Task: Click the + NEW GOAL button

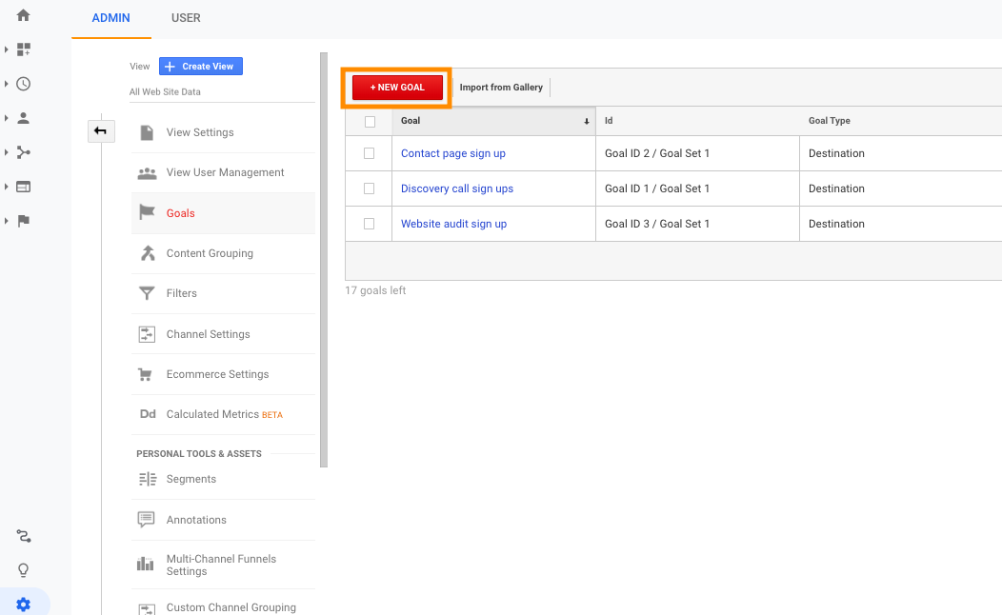Action: pos(397,88)
